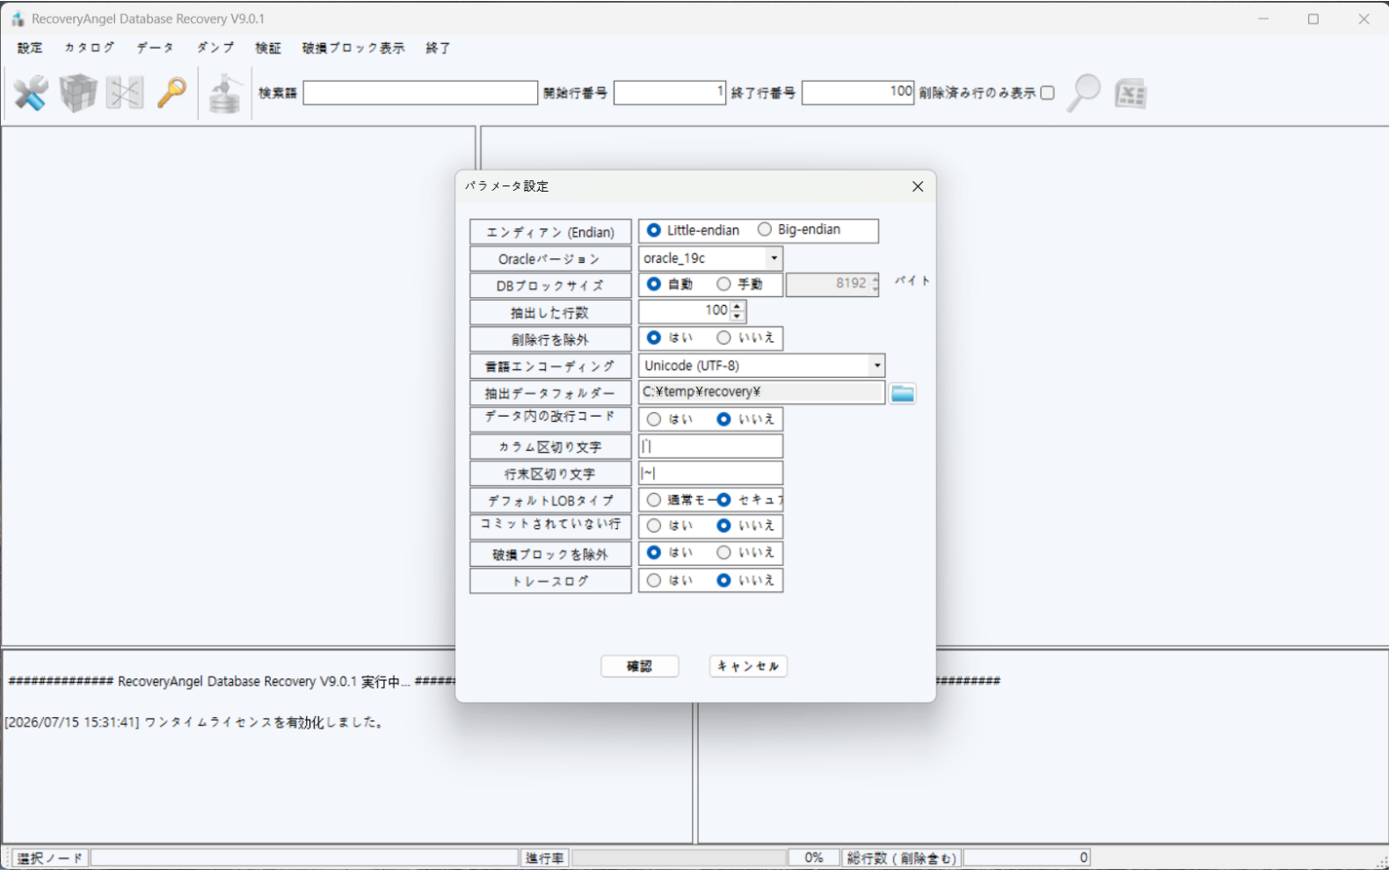Choose いいえ for 削除行を除外
The width and height of the screenshot is (1389, 870).
[x=723, y=338]
